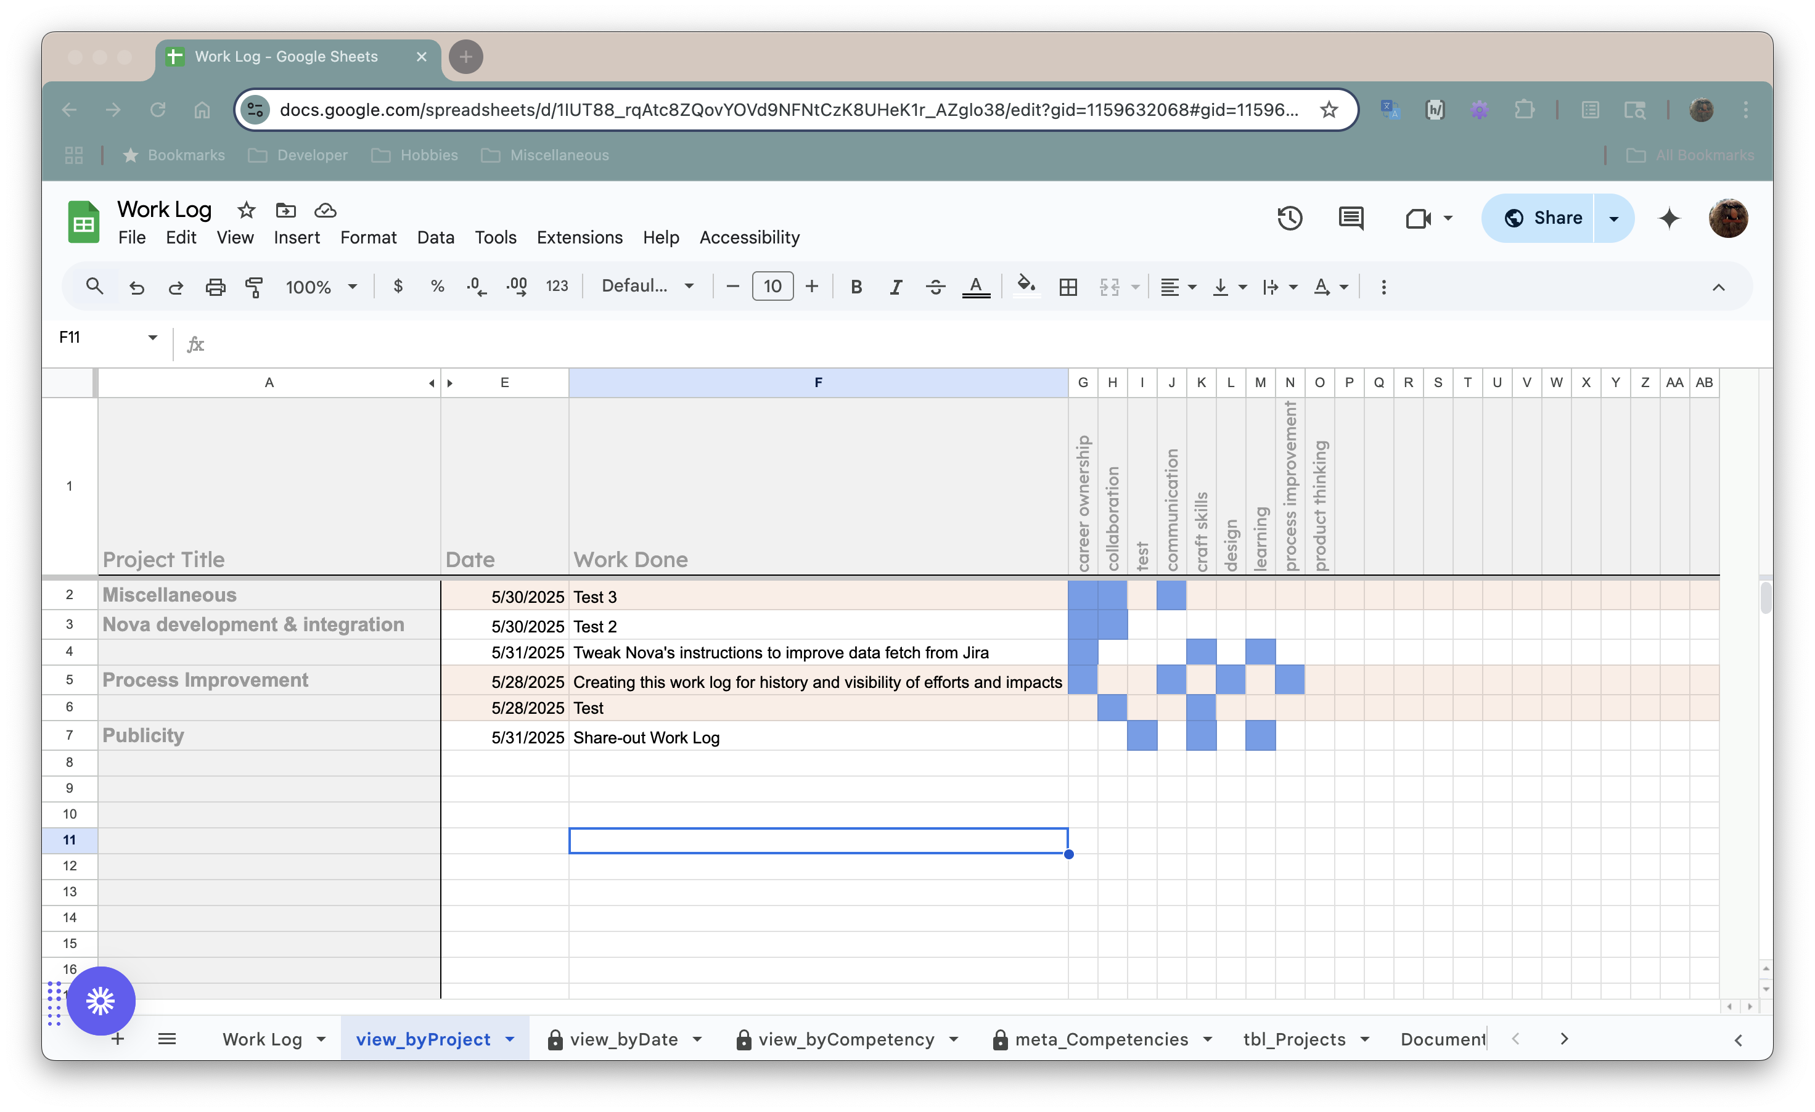Viewport: 1815px width, 1112px height.
Task: Open vertical align dropdown
Action: coord(1229,287)
